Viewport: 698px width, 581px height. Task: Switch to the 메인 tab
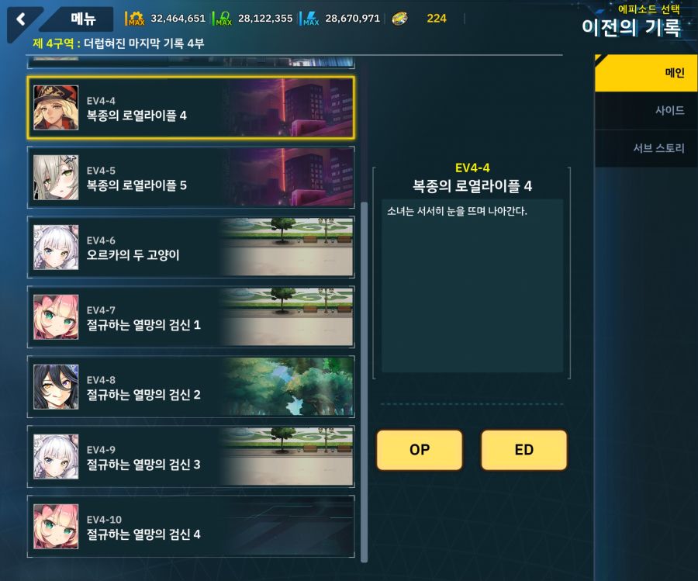point(646,73)
